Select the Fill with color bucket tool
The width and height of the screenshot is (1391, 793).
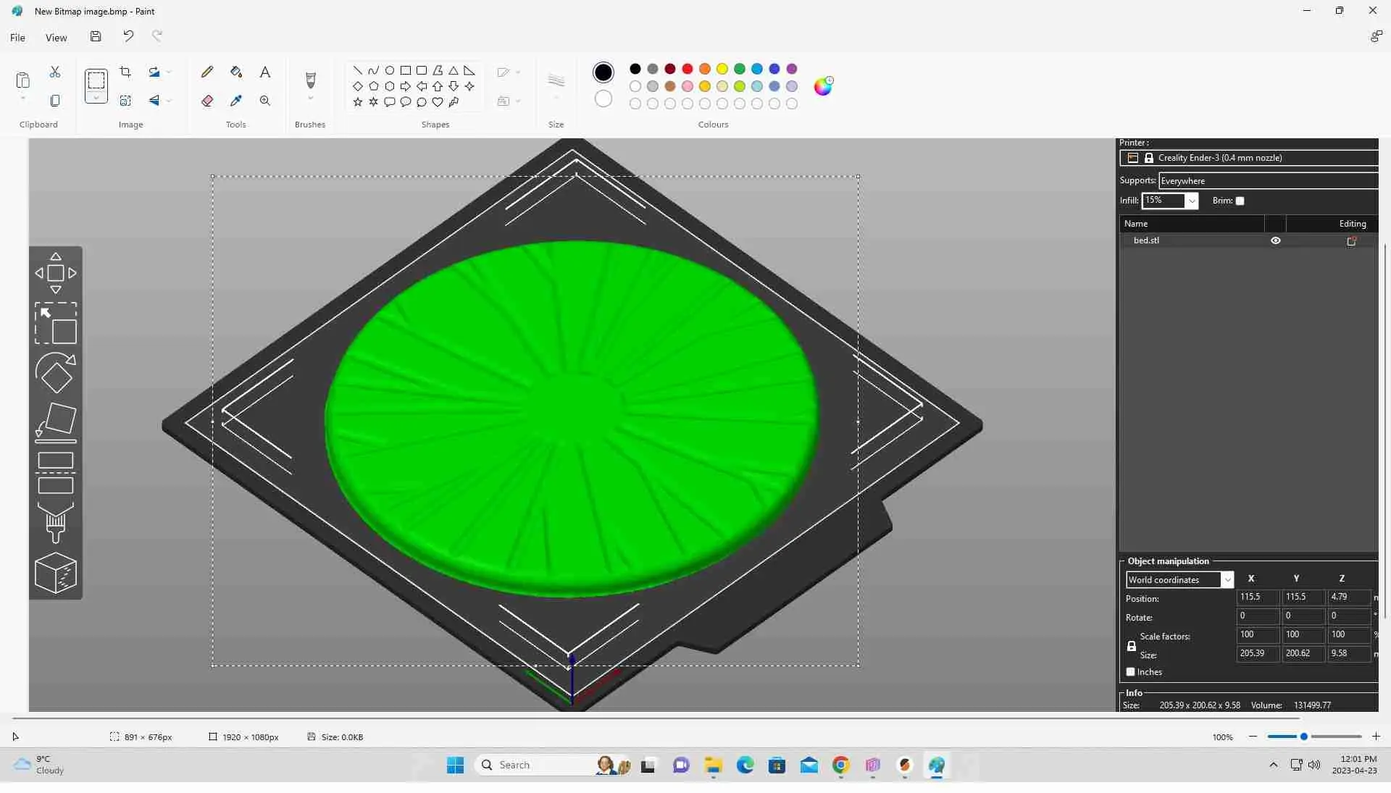[x=236, y=72]
